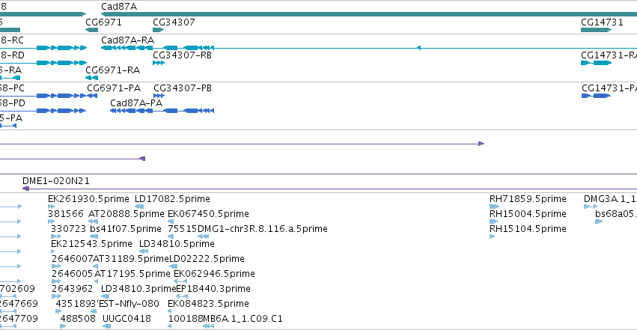
Task: Click the EK261930.5prime label
Action: tap(88, 199)
